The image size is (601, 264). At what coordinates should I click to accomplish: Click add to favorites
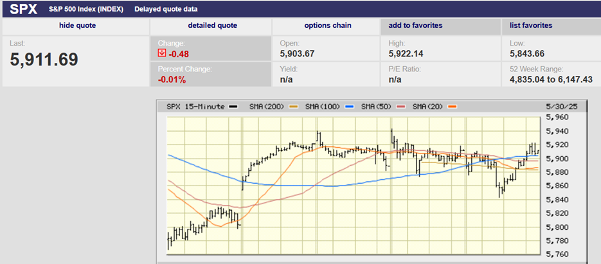415,26
